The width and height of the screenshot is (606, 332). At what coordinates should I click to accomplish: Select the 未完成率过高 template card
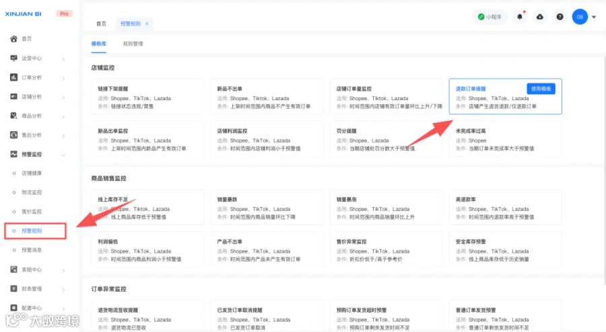506,139
